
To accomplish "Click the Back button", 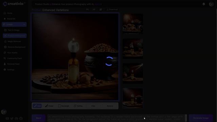I will (38, 118).
